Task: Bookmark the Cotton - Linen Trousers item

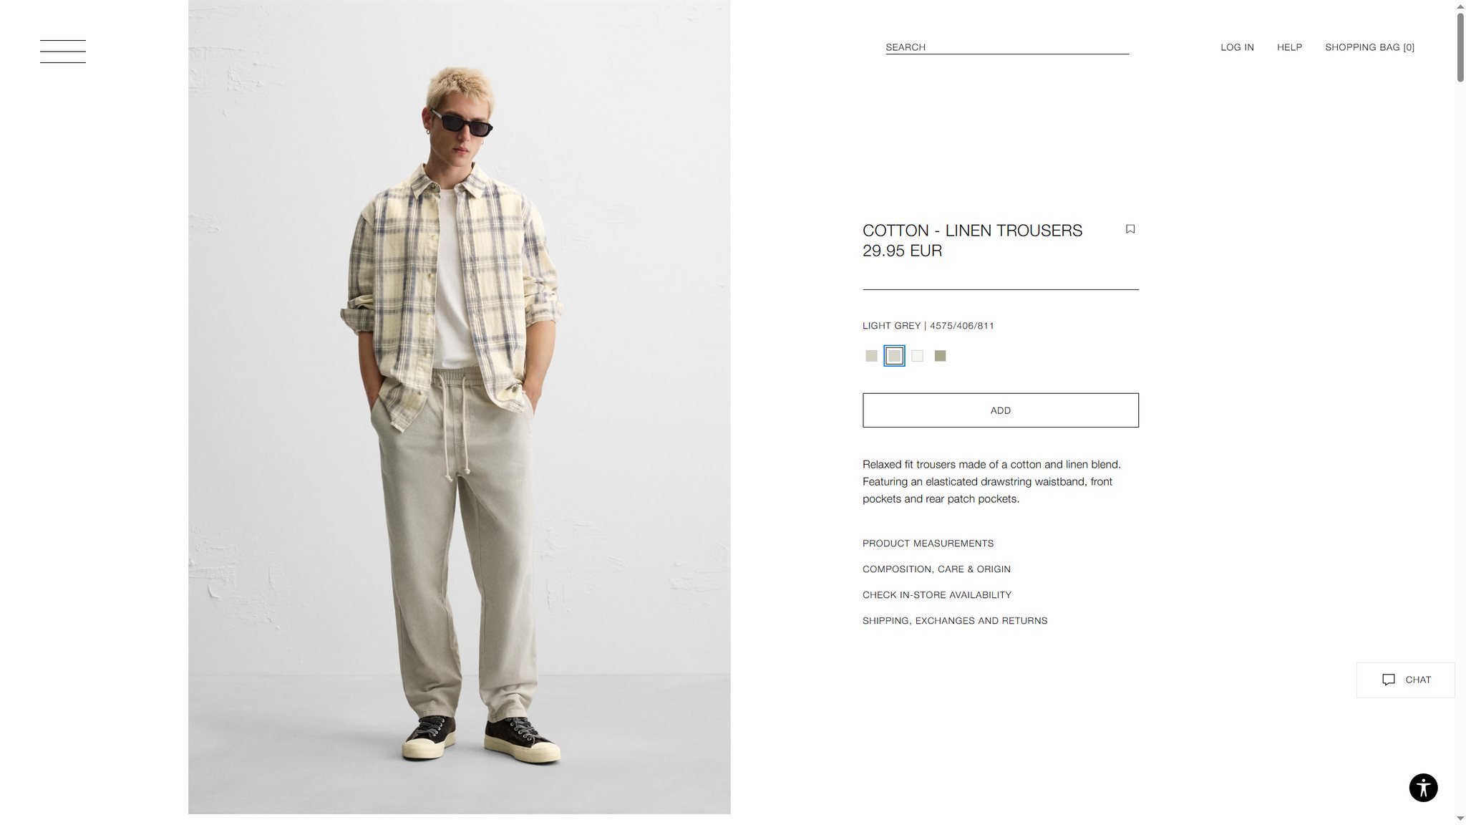Action: point(1130,229)
